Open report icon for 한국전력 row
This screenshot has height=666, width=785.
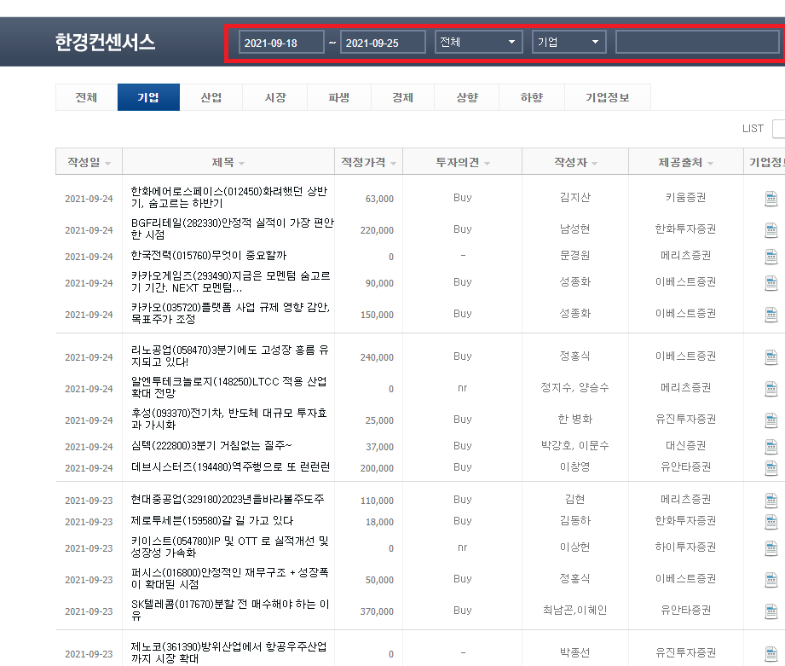[x=771, y=257]
